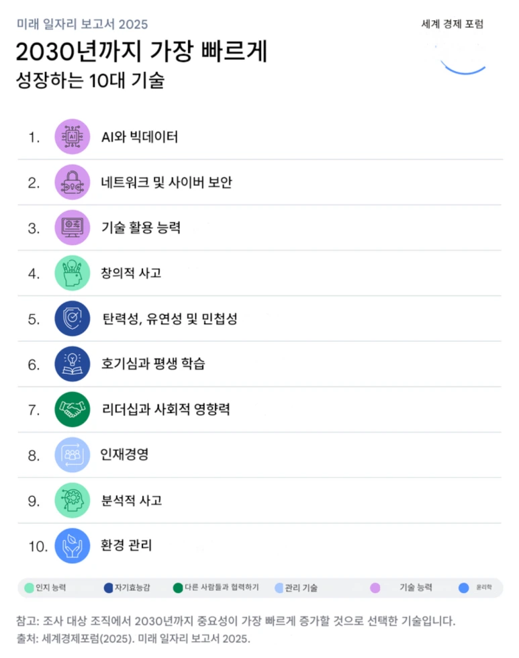Click the '관리 기술' legend label
This screenshot has width=519, height=658.
tap(301, 588)
